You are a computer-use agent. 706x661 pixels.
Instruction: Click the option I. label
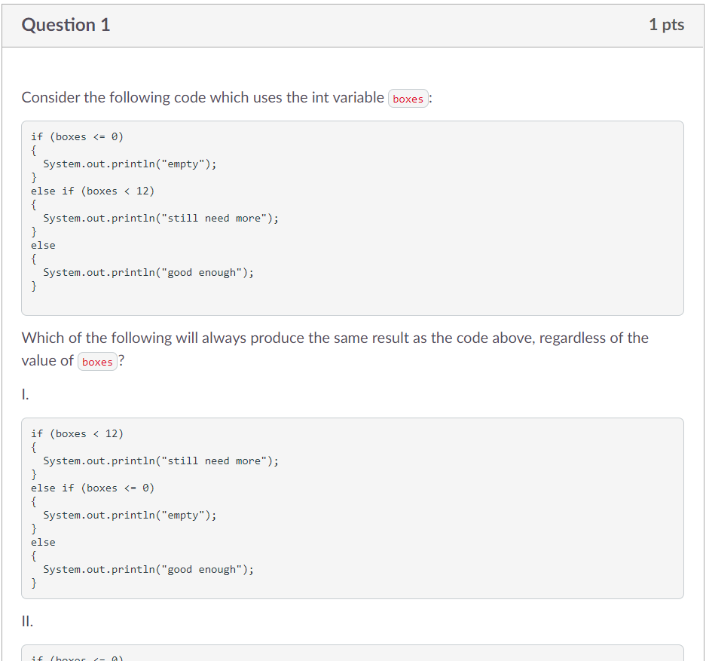[25, 393]
